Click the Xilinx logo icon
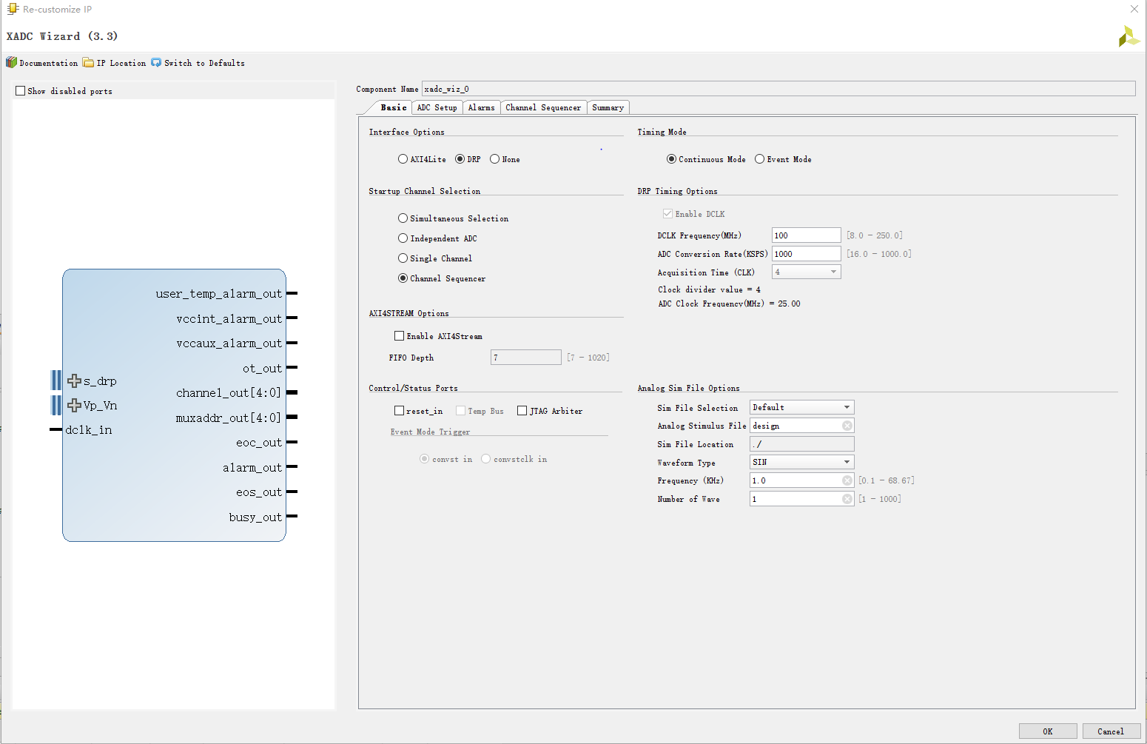 tap(1128, 36)
